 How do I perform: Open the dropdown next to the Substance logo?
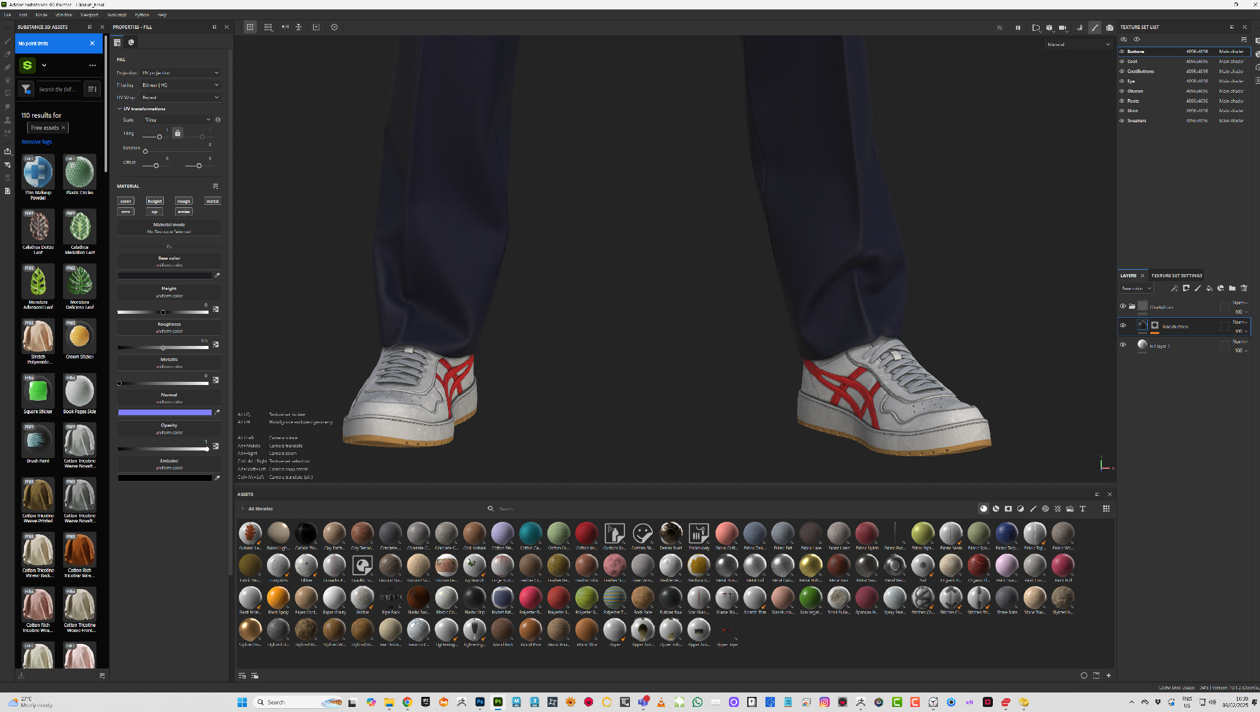[44, 65]
